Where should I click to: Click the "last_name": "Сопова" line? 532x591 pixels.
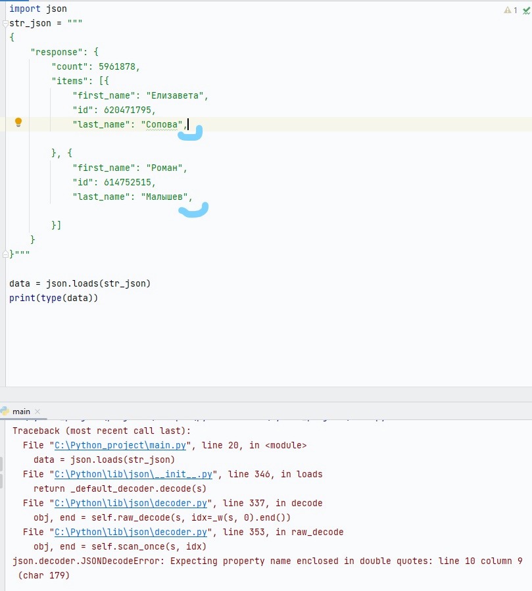pos(130,124)
